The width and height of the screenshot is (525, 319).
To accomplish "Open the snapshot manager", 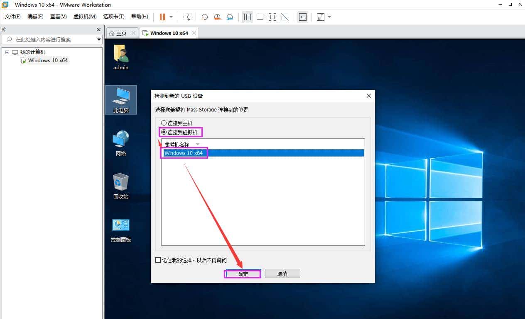I will (x=229, y=17).
